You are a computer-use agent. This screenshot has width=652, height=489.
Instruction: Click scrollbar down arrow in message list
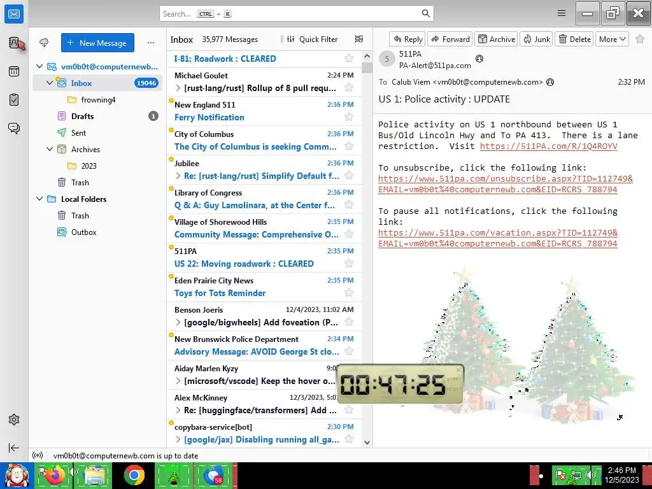coord(367,443)
